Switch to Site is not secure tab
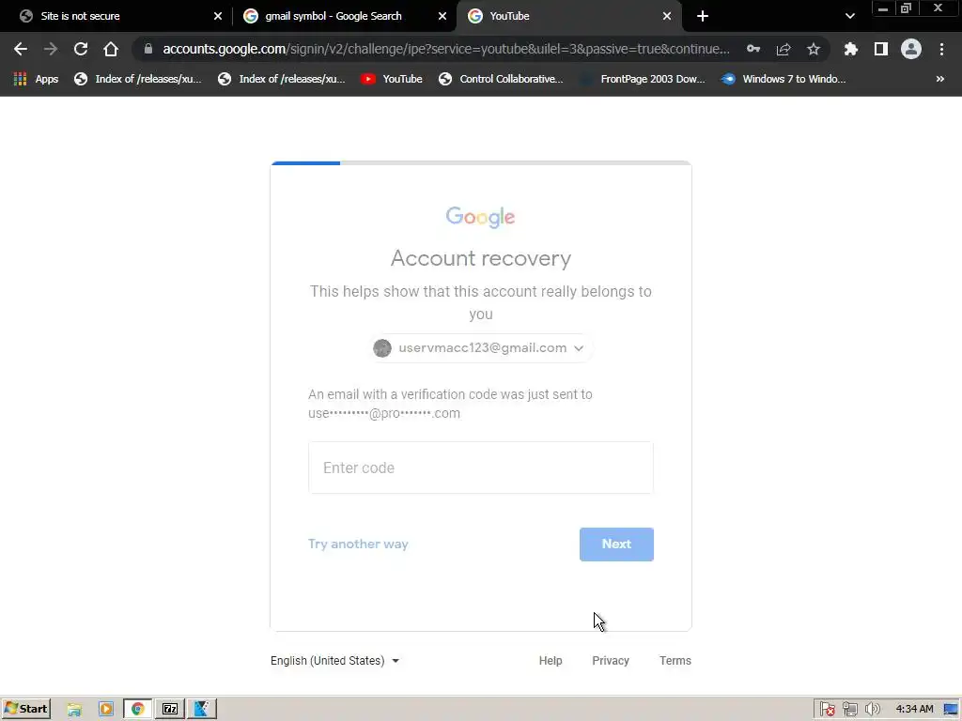Viewport: 962px width, 721px height. pos(116,16)
